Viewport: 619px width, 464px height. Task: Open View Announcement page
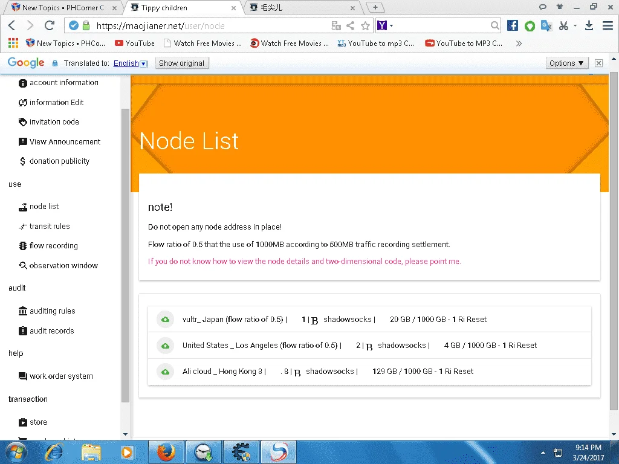point(60,141)
